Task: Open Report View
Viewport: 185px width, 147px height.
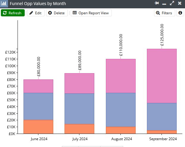Action: click(91, 13)
